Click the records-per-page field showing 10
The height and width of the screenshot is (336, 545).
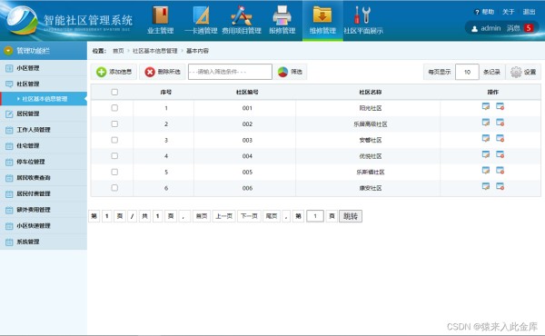click(467, 72)
